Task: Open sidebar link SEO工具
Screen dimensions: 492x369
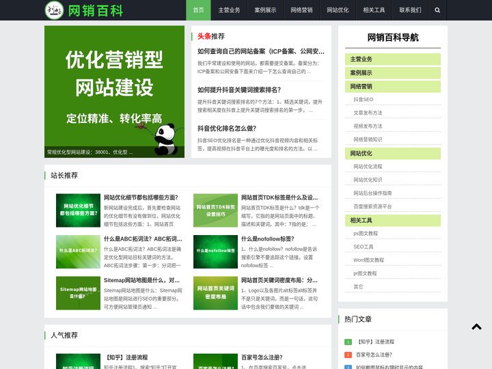Action: point(364,247)
